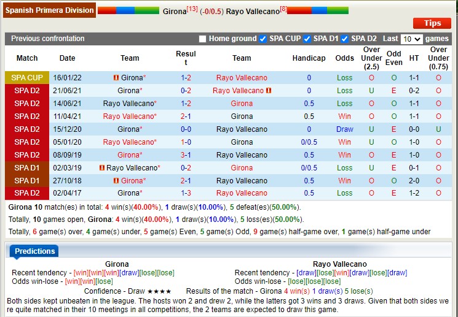This screenshot has width=458, height=317.
Task: Click Girona's form color bar in header
Action: click(x=128, y=10)
